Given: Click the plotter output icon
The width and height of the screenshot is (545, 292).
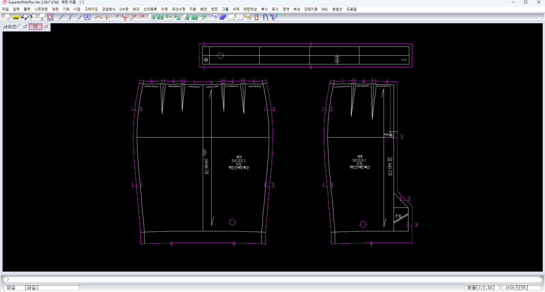Looking at the screenshot, I should pyautogui.click(x=33, y=17).
